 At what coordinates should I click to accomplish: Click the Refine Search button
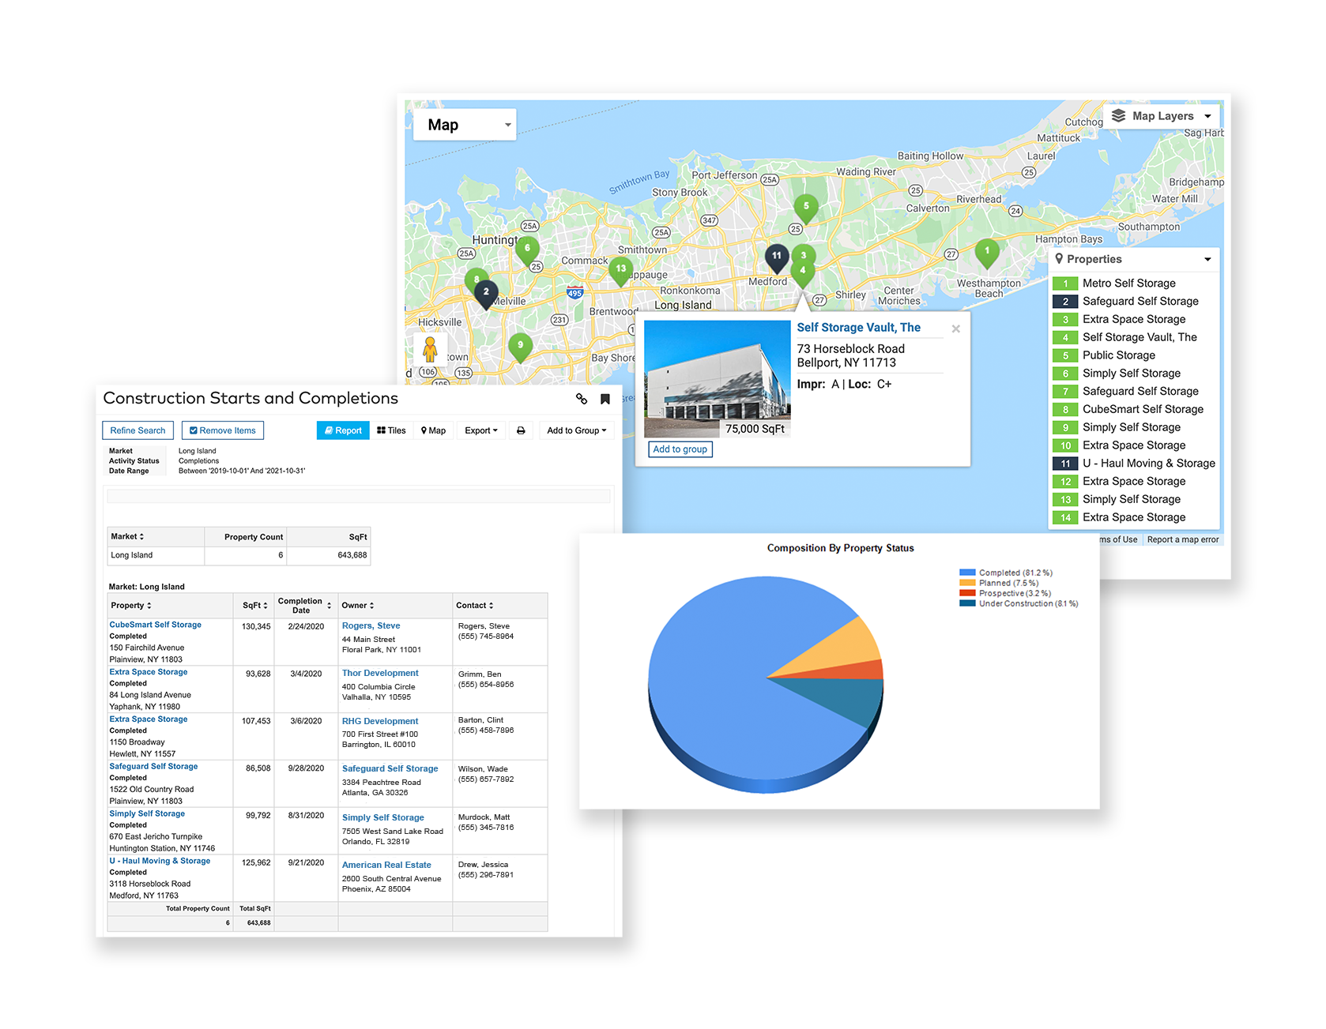pyautogui.click(x=137, y=430)
